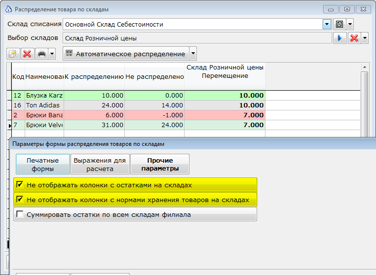Switch to Выражения для расчета tab
Image resolution: width=376 pixels, height=275 pixels.
coord(100,164)
